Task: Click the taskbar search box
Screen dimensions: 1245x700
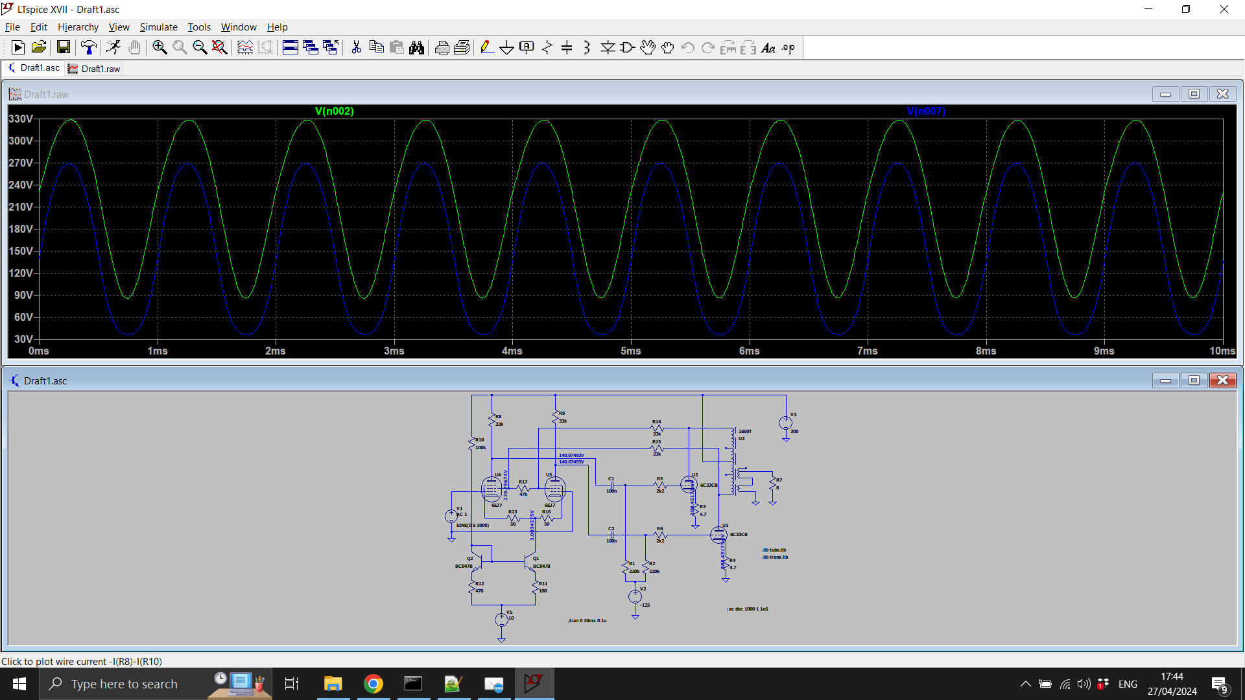Action: pyautogui.click(x=156, y=684)
